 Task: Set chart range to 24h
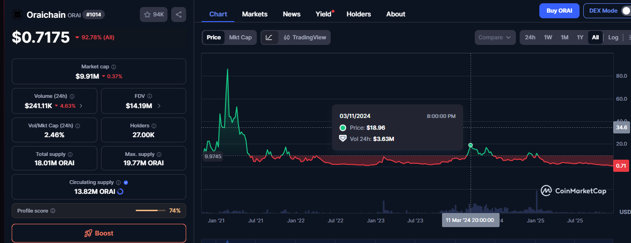(530, 37)
